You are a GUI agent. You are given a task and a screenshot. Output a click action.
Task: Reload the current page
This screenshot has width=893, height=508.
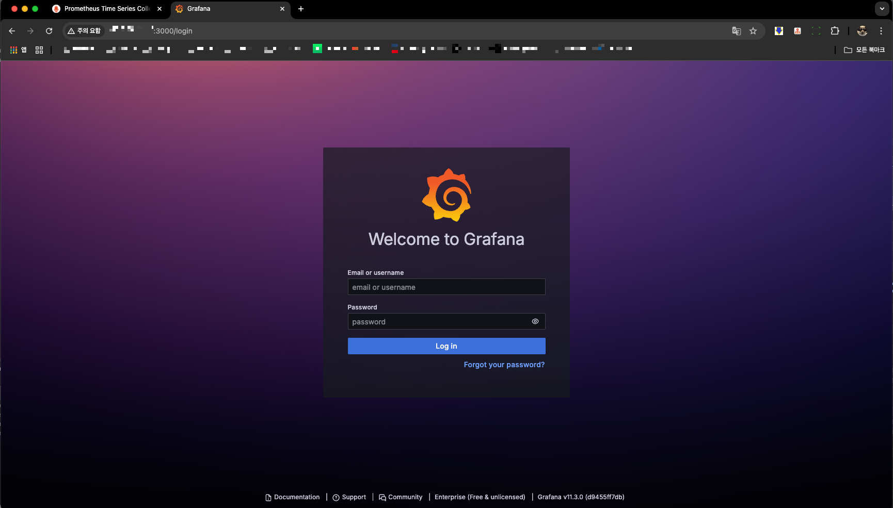coord(49,31)
